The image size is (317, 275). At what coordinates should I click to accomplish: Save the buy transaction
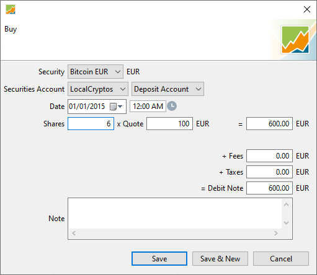point(159,258)
